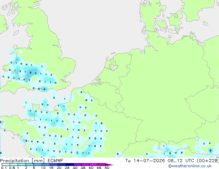Viewport: 219px width, 169px height.
Task: Click the 'Precipitation [mm]' legend title
Action: [x=22, y=161]
